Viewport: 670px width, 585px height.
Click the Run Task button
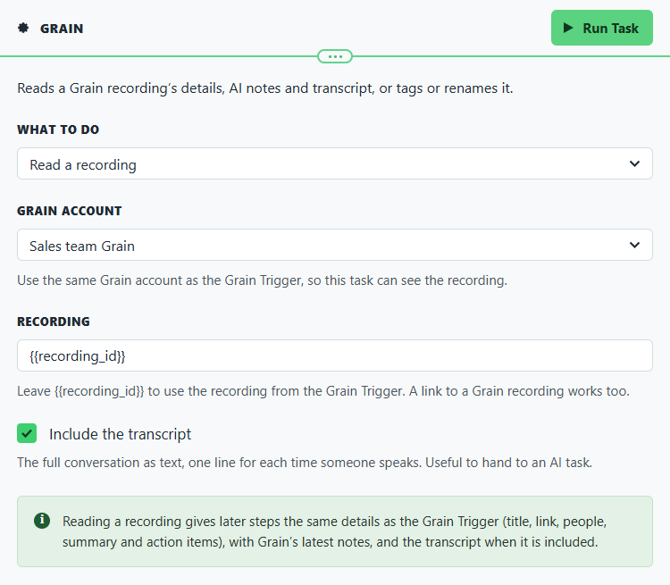click(x=601, y=28)
